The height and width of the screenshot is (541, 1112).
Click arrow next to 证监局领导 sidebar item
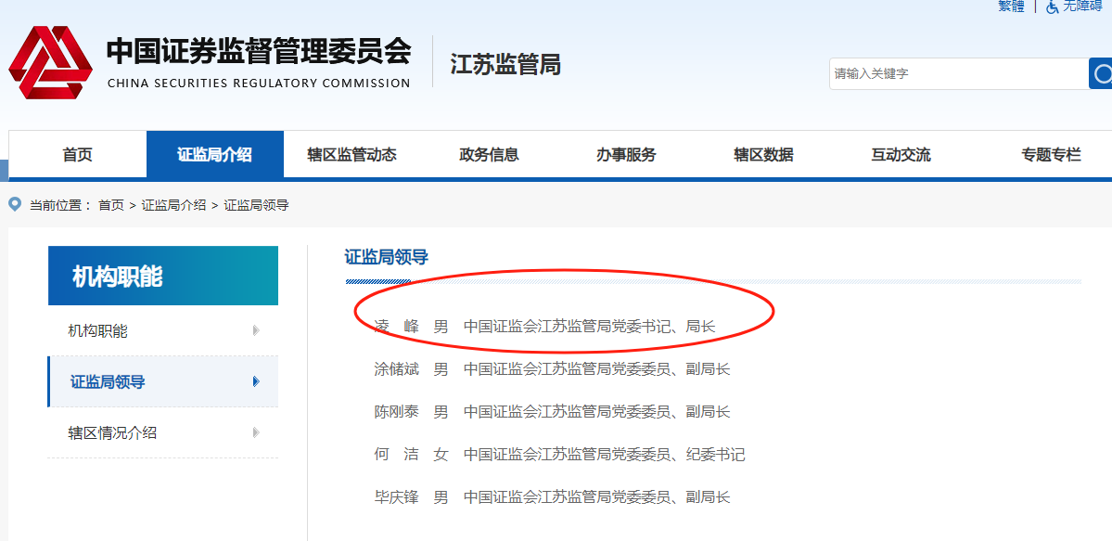[256, 382]
